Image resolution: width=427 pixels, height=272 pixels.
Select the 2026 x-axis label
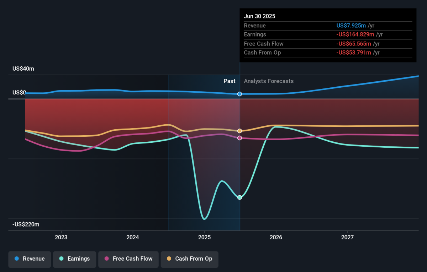276,237
